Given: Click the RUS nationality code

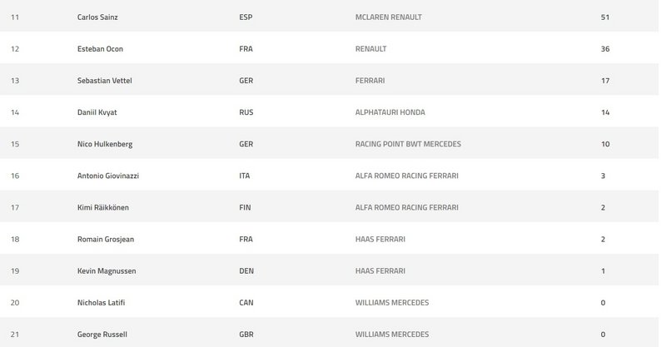Looking at the screenshot, I should point(246,112).
